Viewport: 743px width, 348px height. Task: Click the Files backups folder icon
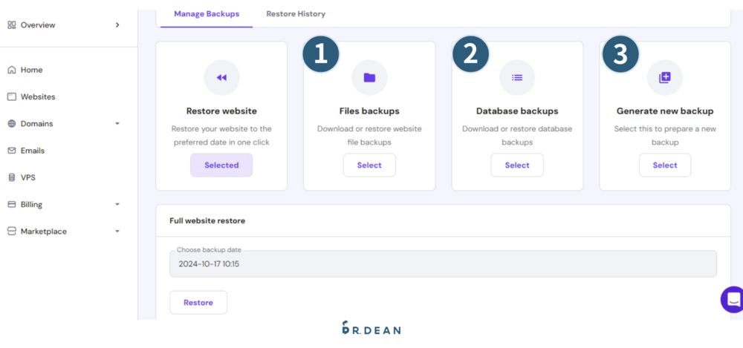pos(369,78)
